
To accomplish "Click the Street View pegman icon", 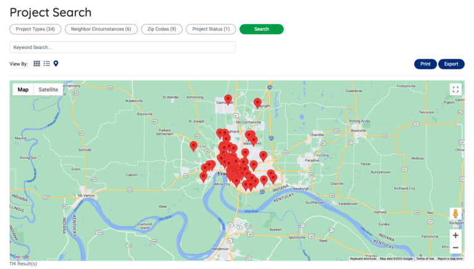I will (455, 213).
